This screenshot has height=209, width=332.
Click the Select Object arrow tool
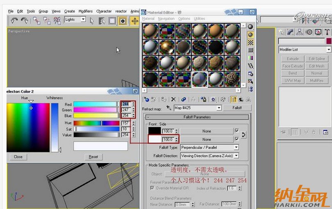[92, 20]
